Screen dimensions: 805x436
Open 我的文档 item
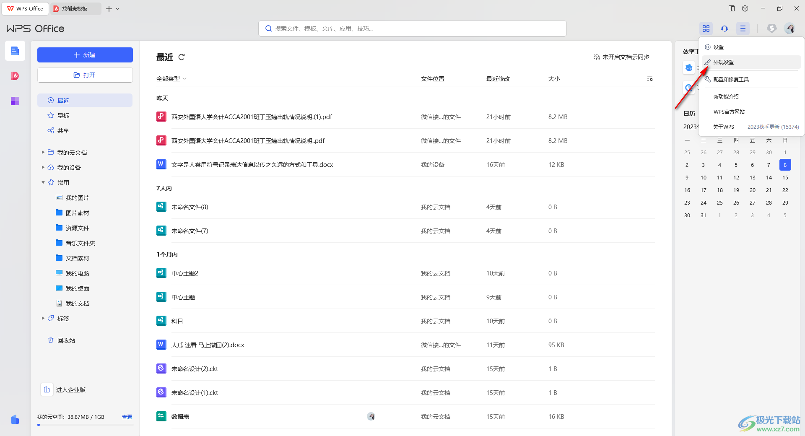(x=73, y=304)
